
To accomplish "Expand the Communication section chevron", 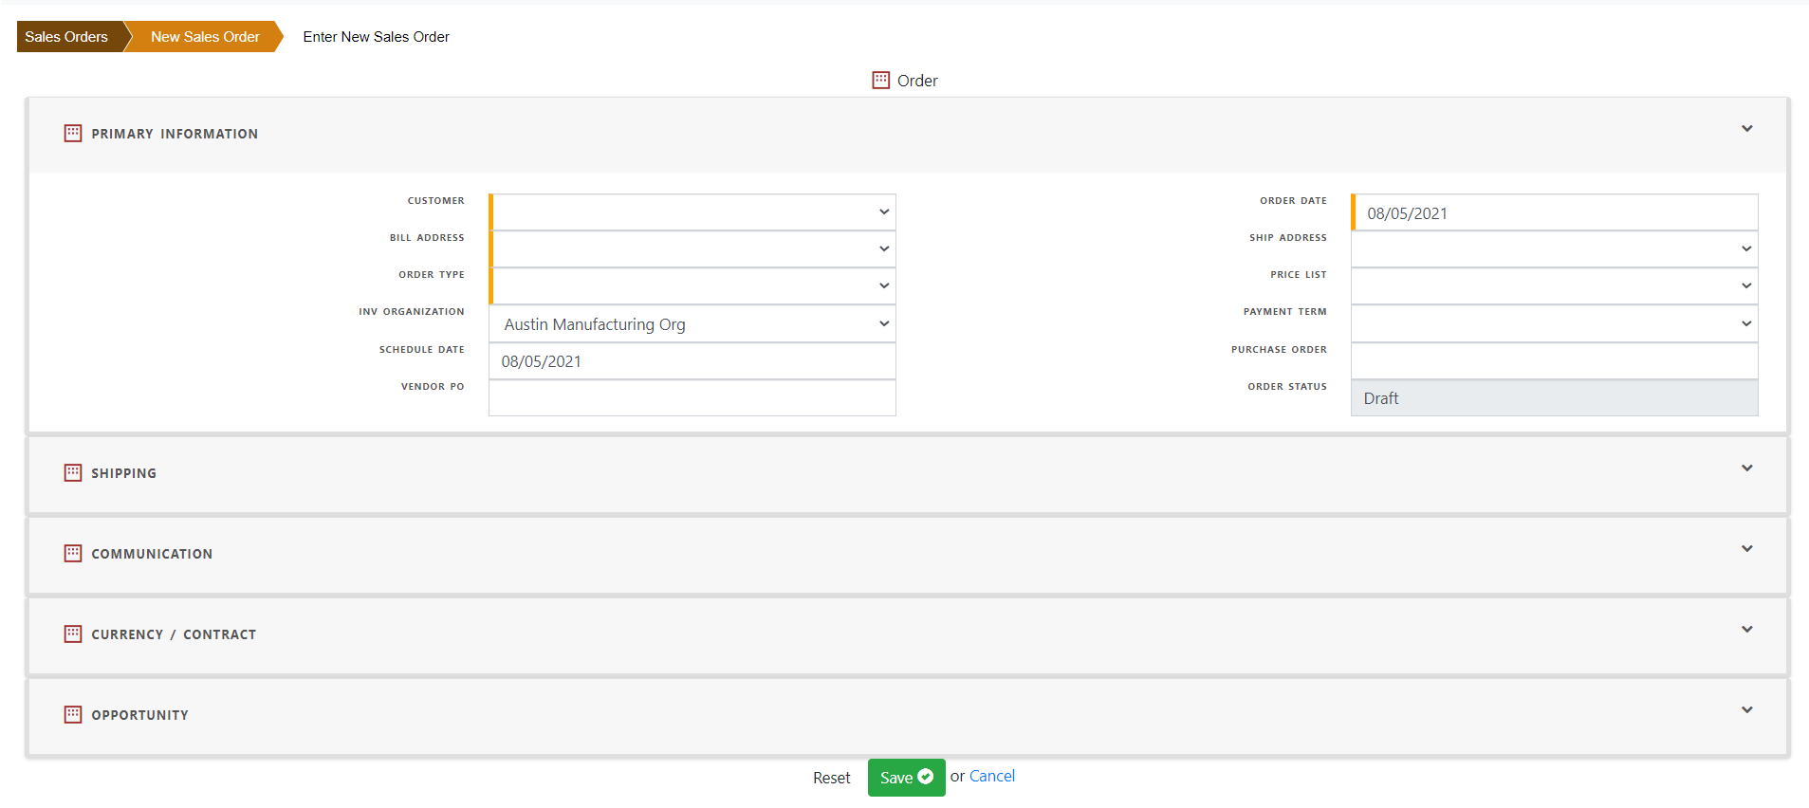I will coord(1746,548).
